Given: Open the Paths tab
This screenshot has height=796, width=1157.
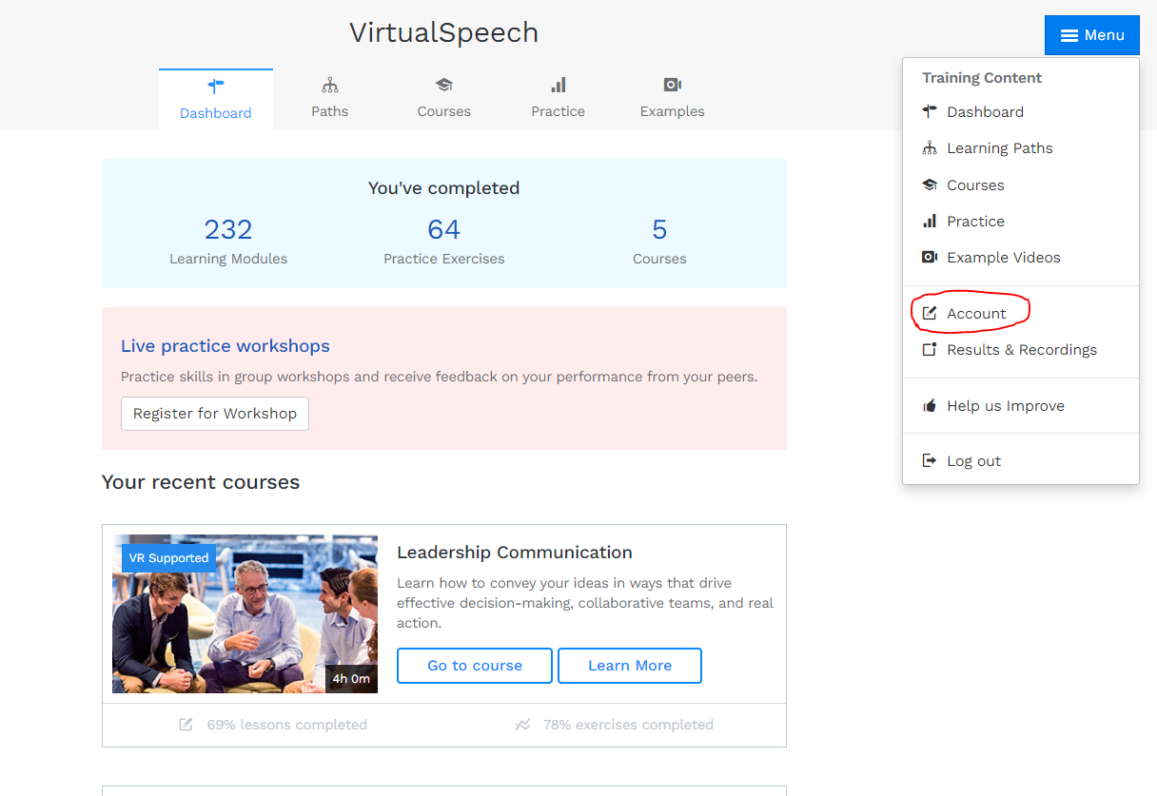Looking at the screenshot, I should (330, 99).
